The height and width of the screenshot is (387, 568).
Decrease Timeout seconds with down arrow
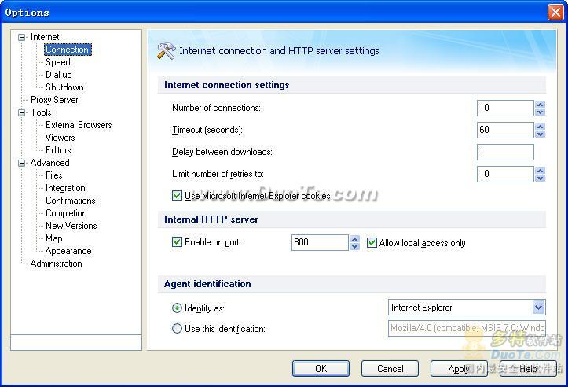[x=540, y=135]
